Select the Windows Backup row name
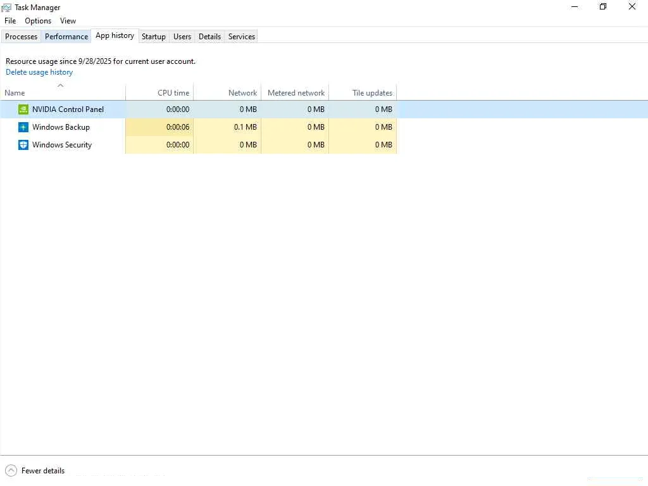The width and height of the screenshot is (648, 486). 61,127
